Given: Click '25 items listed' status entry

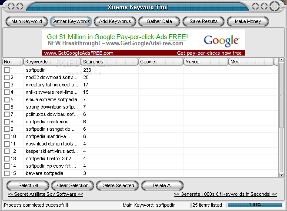Looking at the screenshot, I should click(207, 205).
